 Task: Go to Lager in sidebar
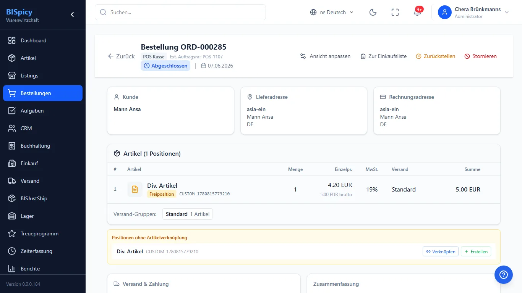point(43,216)
